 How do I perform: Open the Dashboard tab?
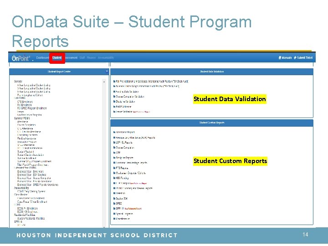coord(43,58)
